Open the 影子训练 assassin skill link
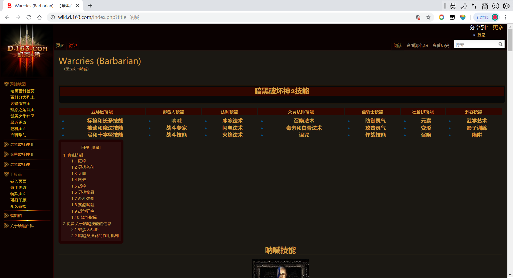 [477, 128]
